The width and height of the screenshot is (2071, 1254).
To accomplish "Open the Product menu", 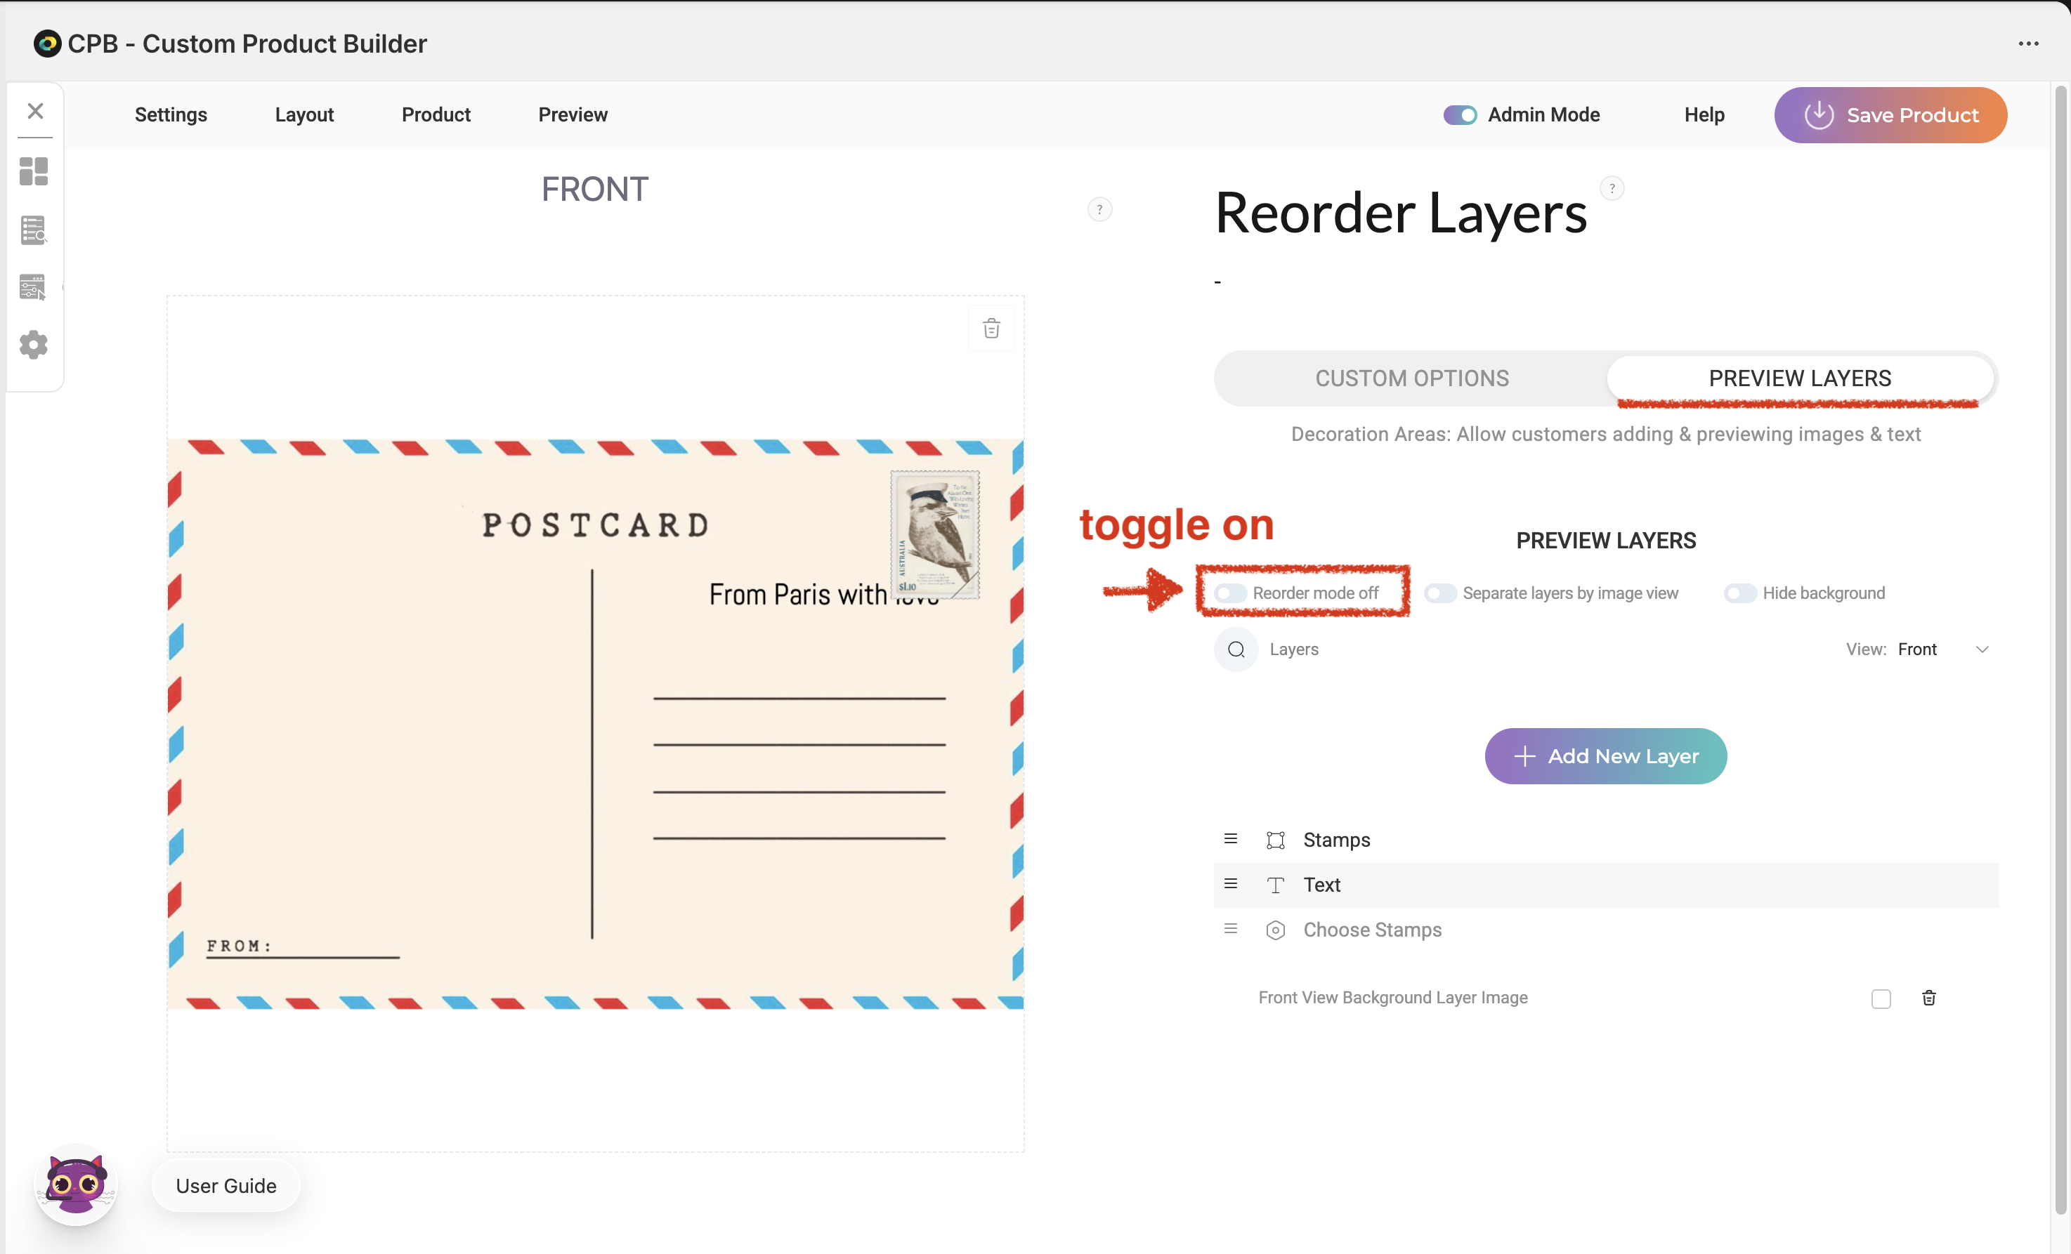I will [x=436, y=115].
